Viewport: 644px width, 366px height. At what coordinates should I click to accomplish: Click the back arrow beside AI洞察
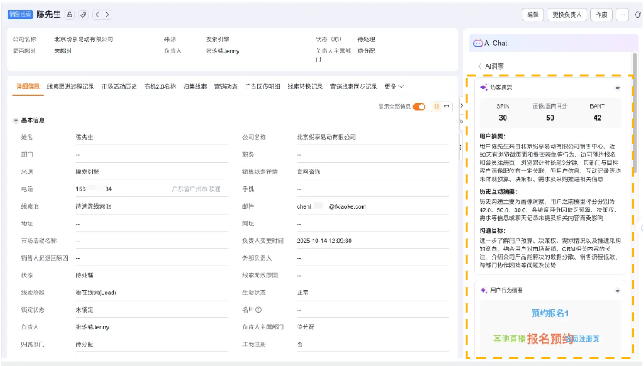coord(479,66)
